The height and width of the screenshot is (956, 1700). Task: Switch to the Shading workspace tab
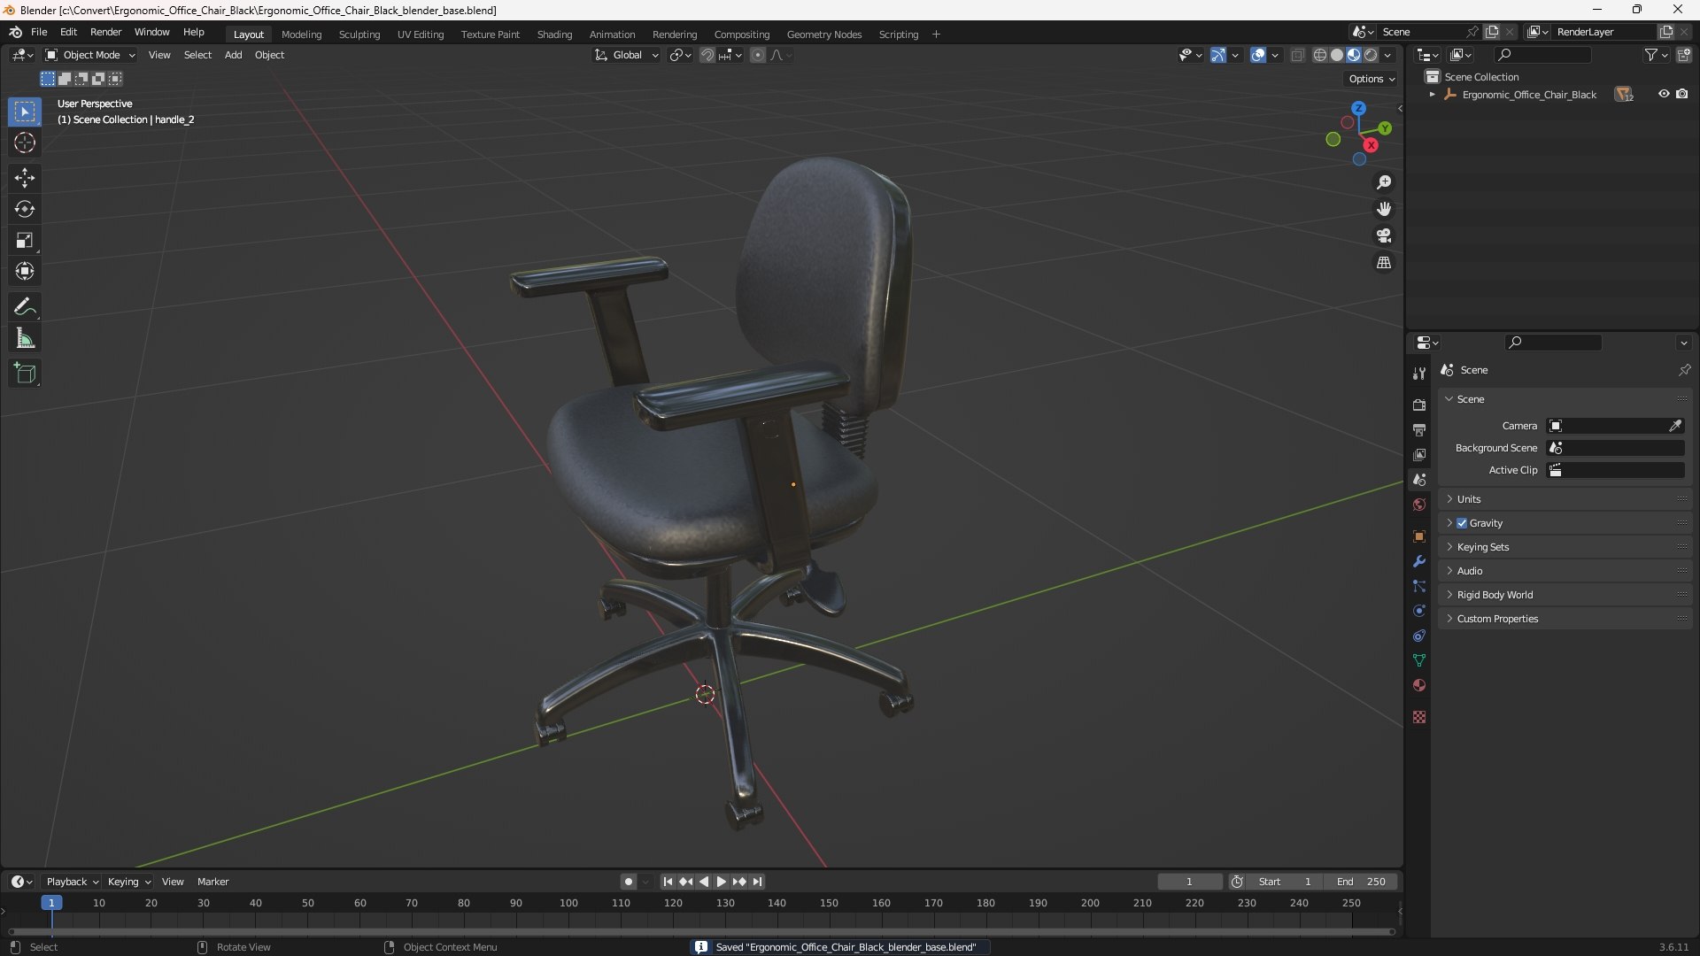(x=554, y=35)
